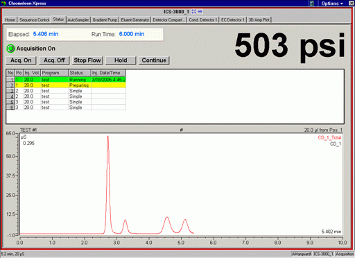The image size is (355, 258).
Task: Switch to the Sequence Control tab
Action: pos(34,20)
